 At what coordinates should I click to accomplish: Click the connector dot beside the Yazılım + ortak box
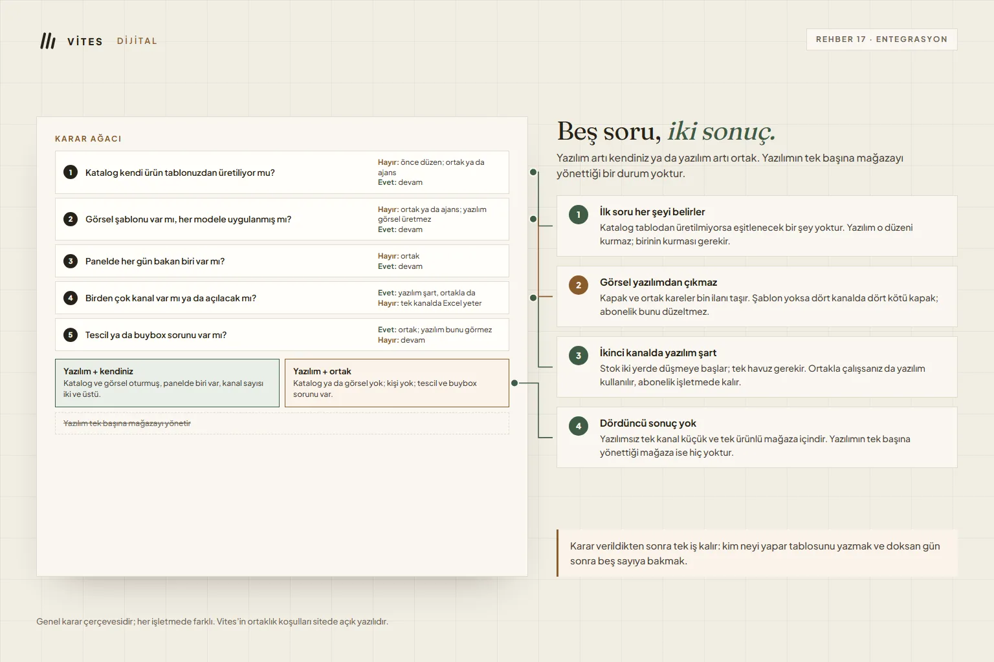[514, 383]
